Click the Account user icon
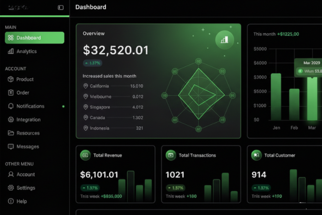Viewport: 322px width, 215px height. pos(11,174)
